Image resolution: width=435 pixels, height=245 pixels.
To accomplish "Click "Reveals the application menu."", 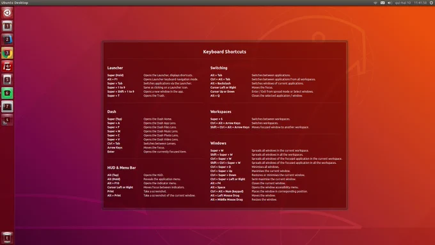I will (x=162, y=179).
